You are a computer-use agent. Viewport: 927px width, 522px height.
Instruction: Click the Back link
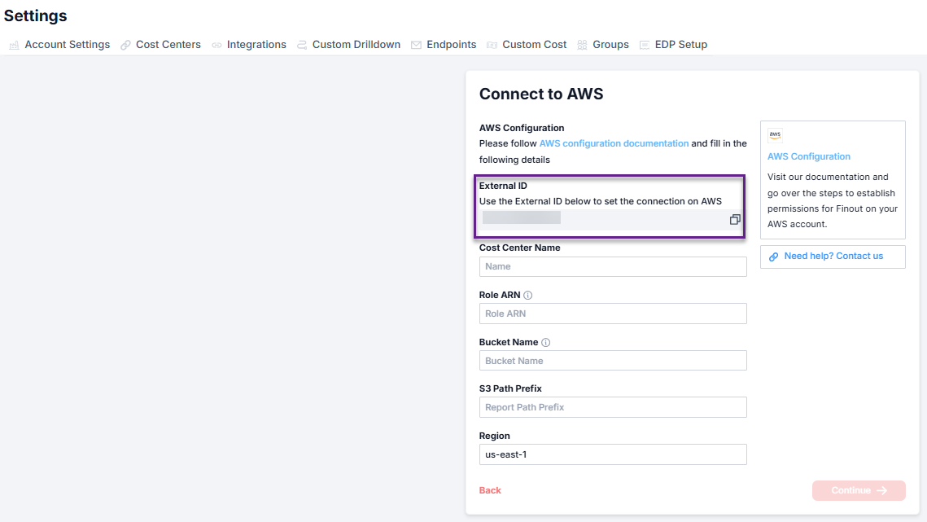[x=490, y=490]
